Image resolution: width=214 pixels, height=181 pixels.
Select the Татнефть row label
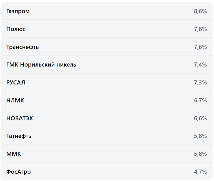click(19, 136)
